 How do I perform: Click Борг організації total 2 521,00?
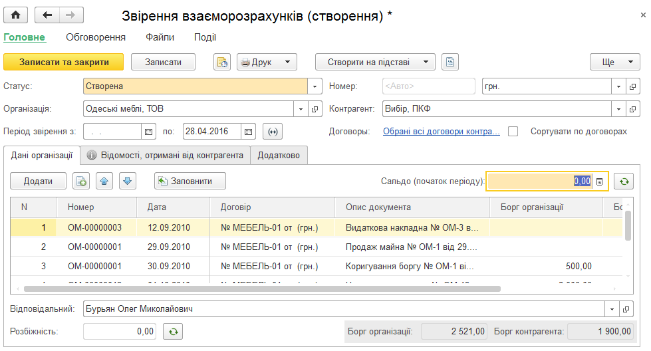454,332
